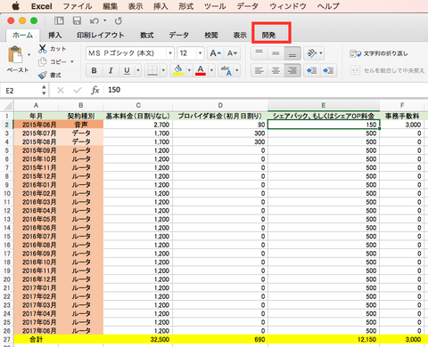The height and width of the screenshot is (347, 428).
Task: Apply red font color A
Action: (201, 70)
